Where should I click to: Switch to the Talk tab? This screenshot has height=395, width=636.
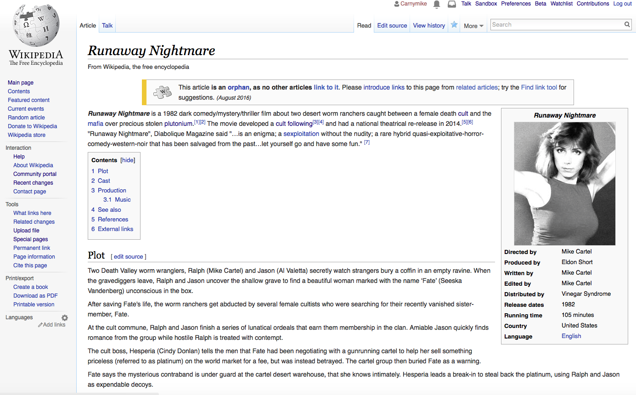pos(107,25)
